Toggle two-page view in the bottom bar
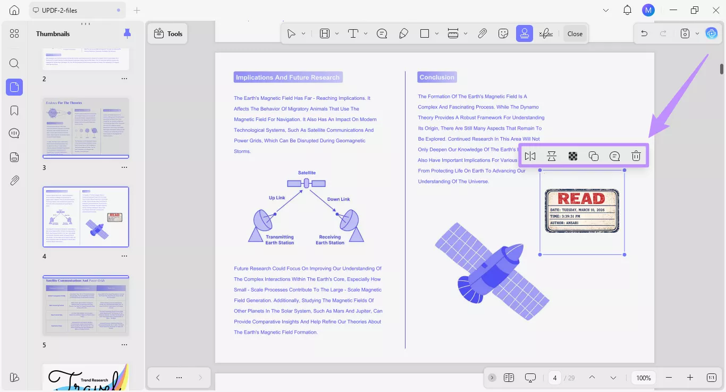726x392 pixels. 509,377
